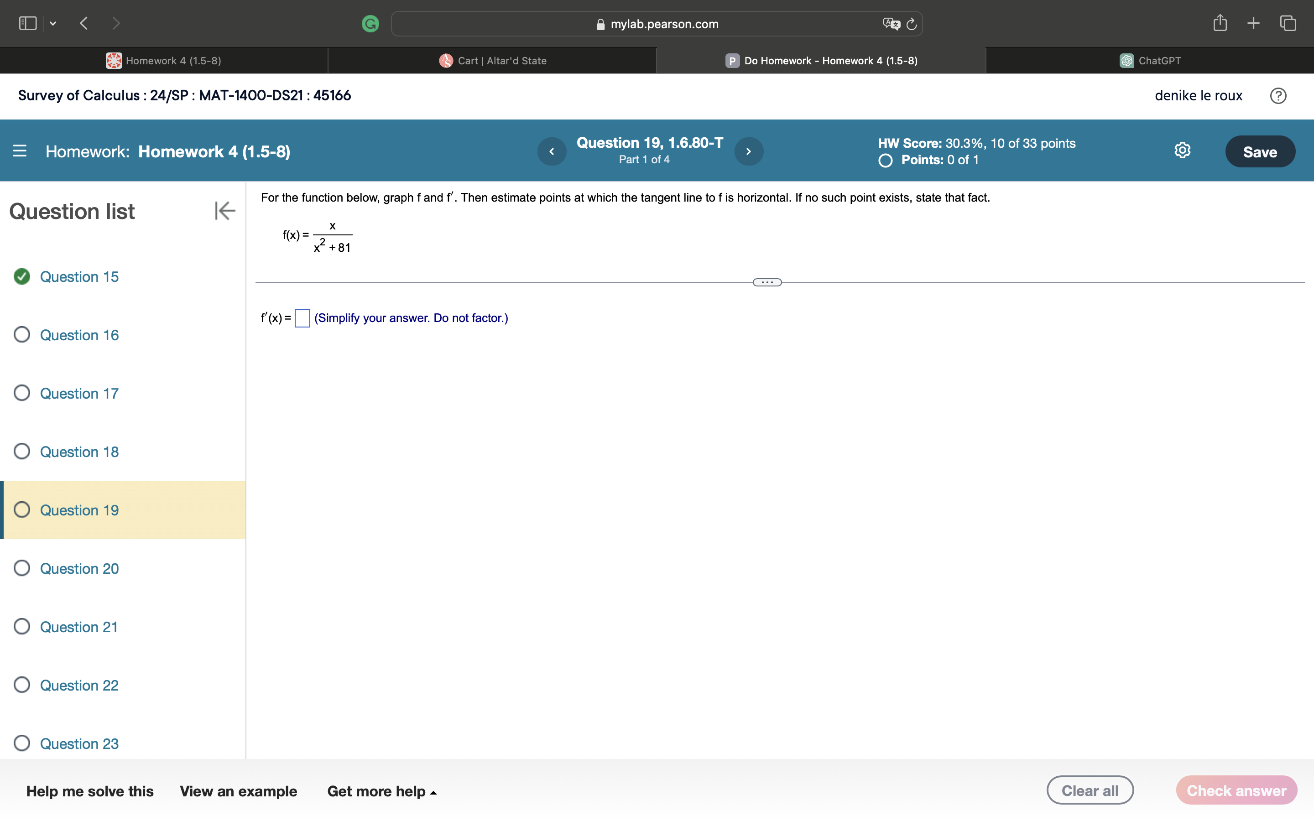This screenshot has height=821, width=1314.
Task: Open the settings gear in the homework header
Action: point(1182,151)
